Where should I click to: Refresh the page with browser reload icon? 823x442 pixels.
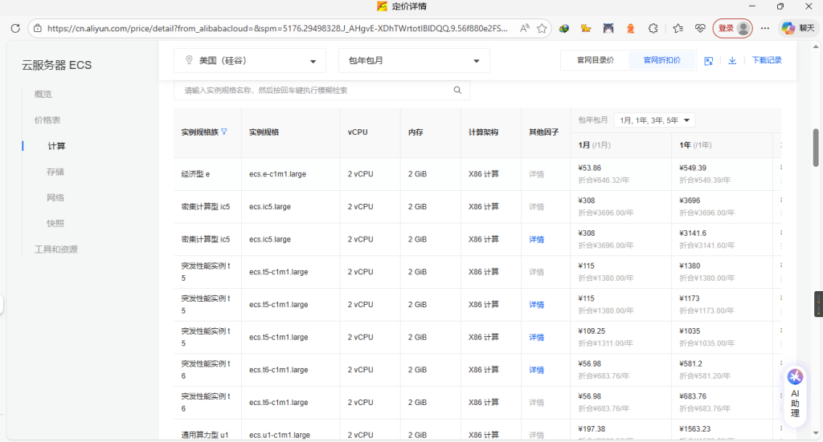[x=15, y=28]
